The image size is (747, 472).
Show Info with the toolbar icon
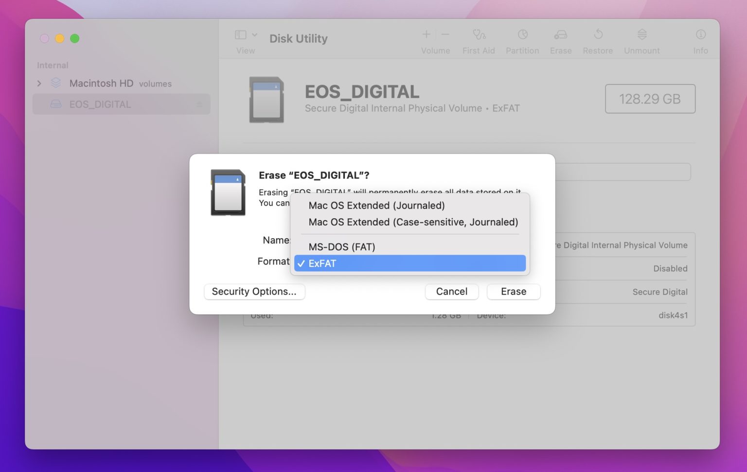701,34
